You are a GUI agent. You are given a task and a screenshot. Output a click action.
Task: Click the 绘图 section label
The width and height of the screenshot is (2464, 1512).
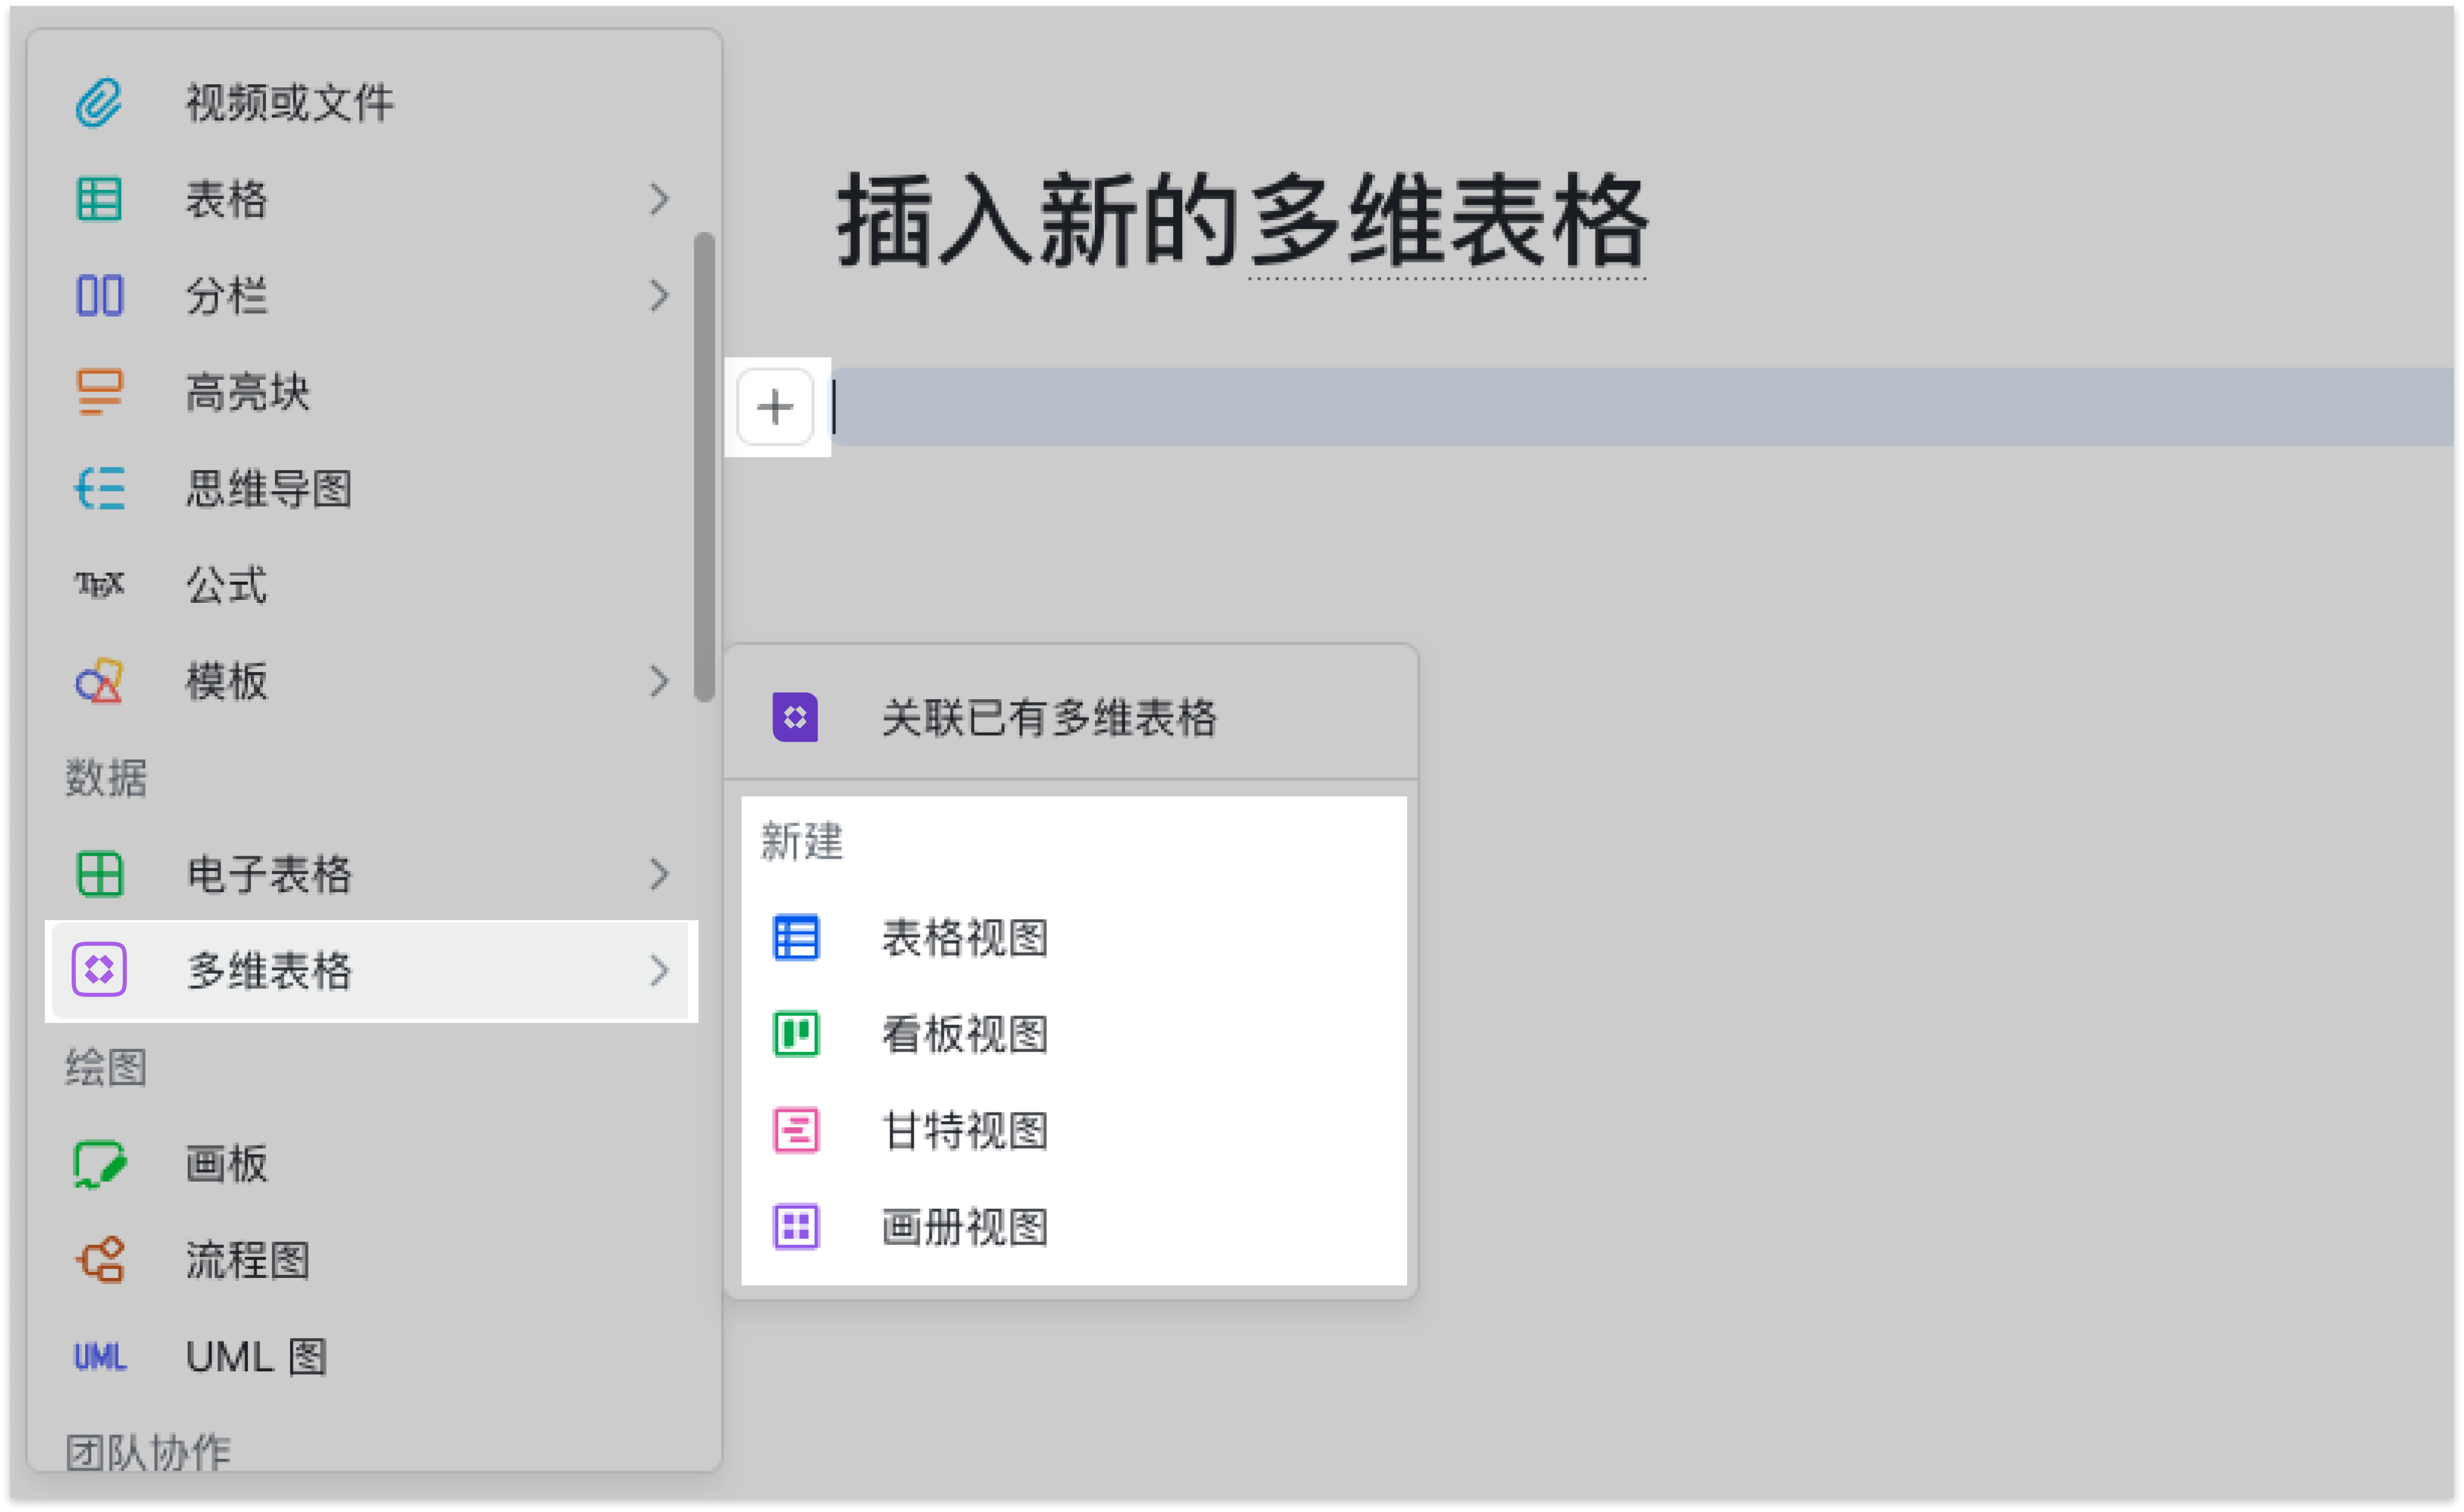pos(107,1068)
